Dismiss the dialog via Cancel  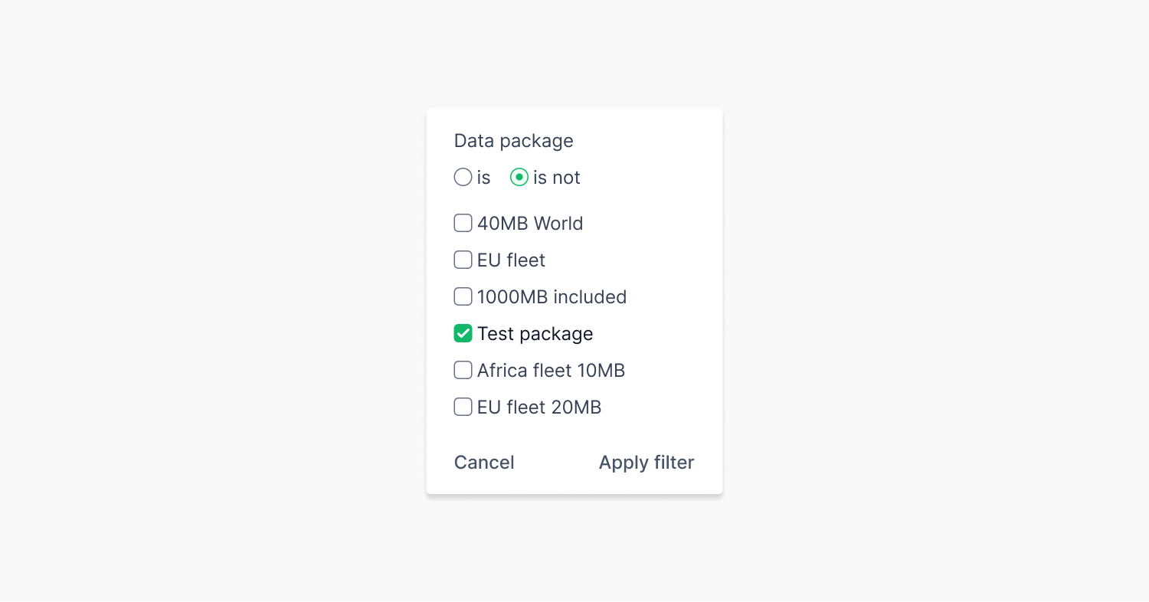click(484, 463)
